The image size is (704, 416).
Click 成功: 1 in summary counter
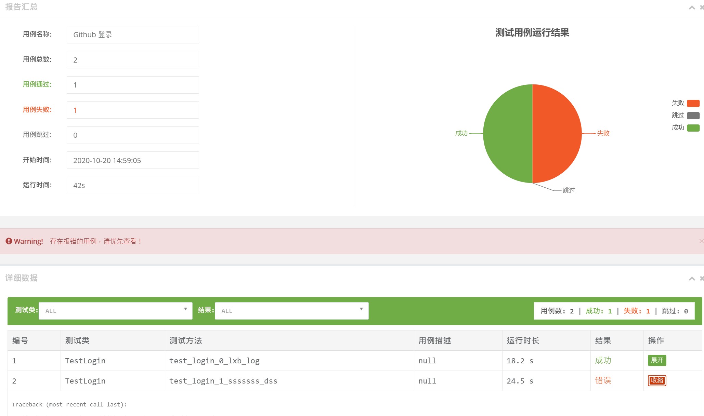[x=599, y=311]
